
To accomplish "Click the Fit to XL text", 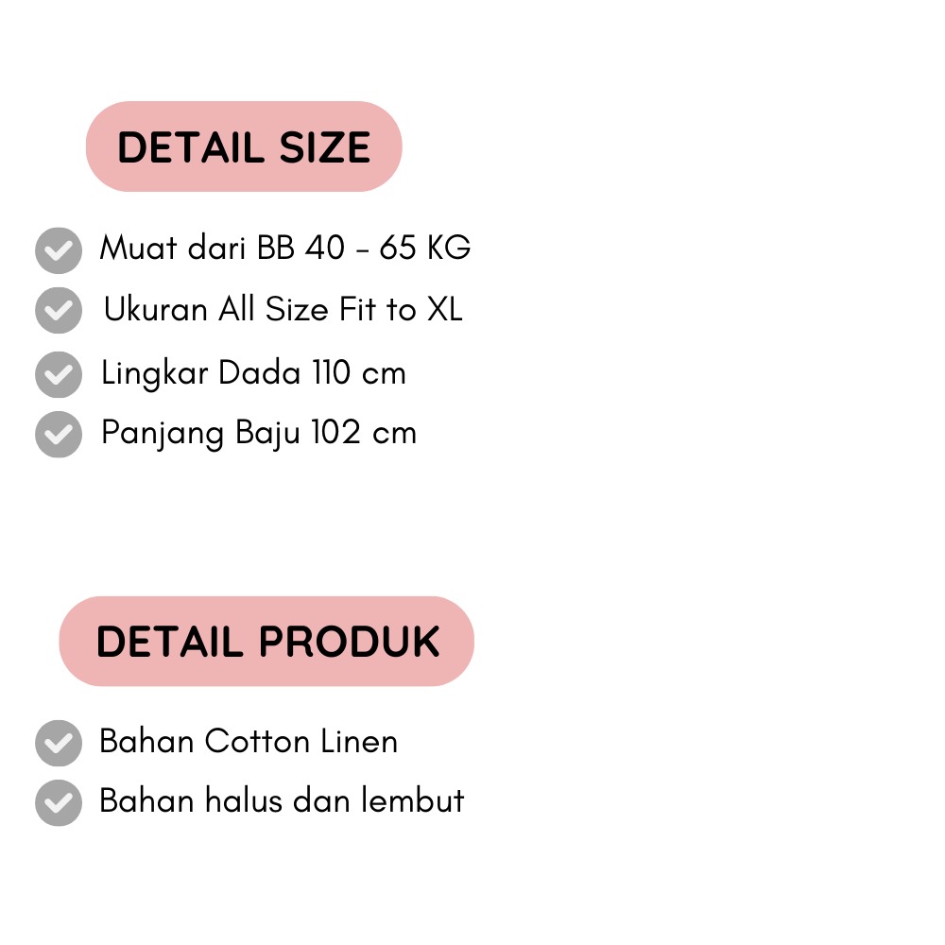I will [x=401, y=309].
